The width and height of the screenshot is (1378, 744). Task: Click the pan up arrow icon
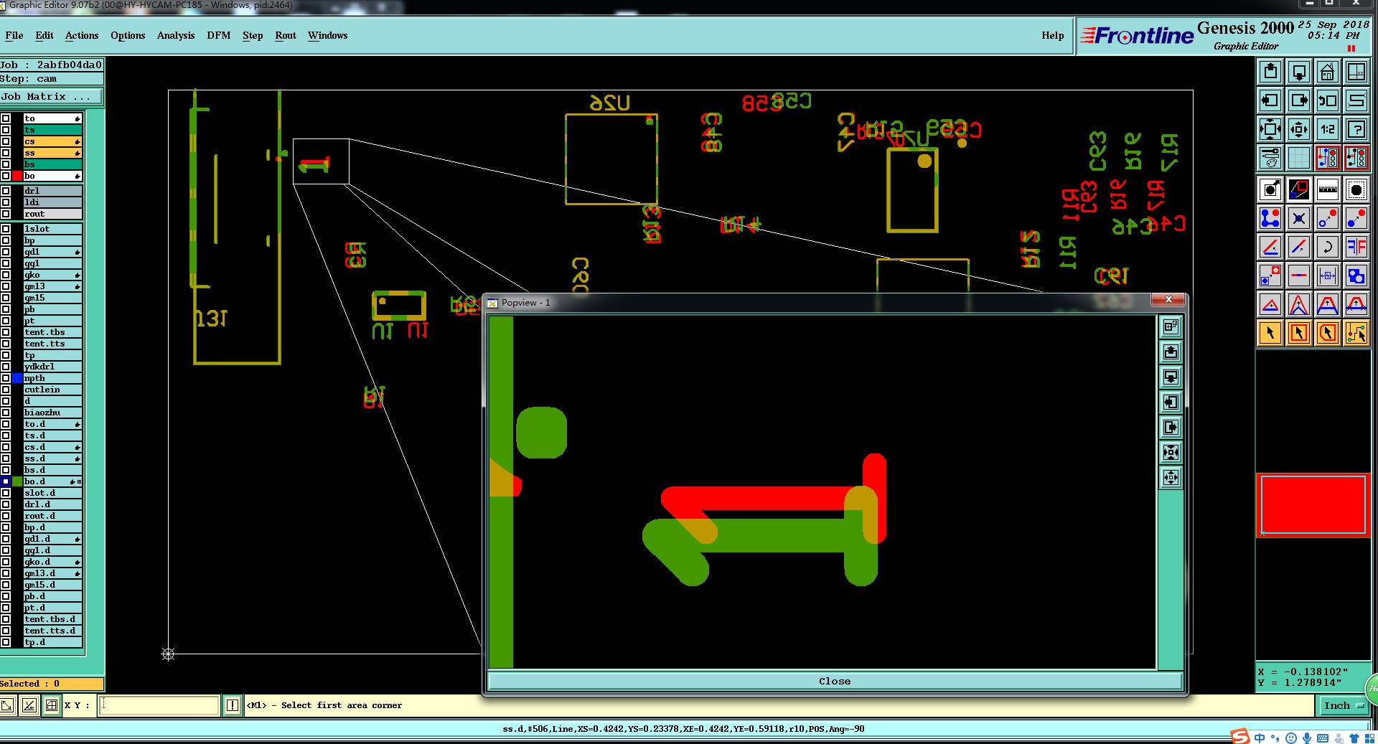(1270, 72)
